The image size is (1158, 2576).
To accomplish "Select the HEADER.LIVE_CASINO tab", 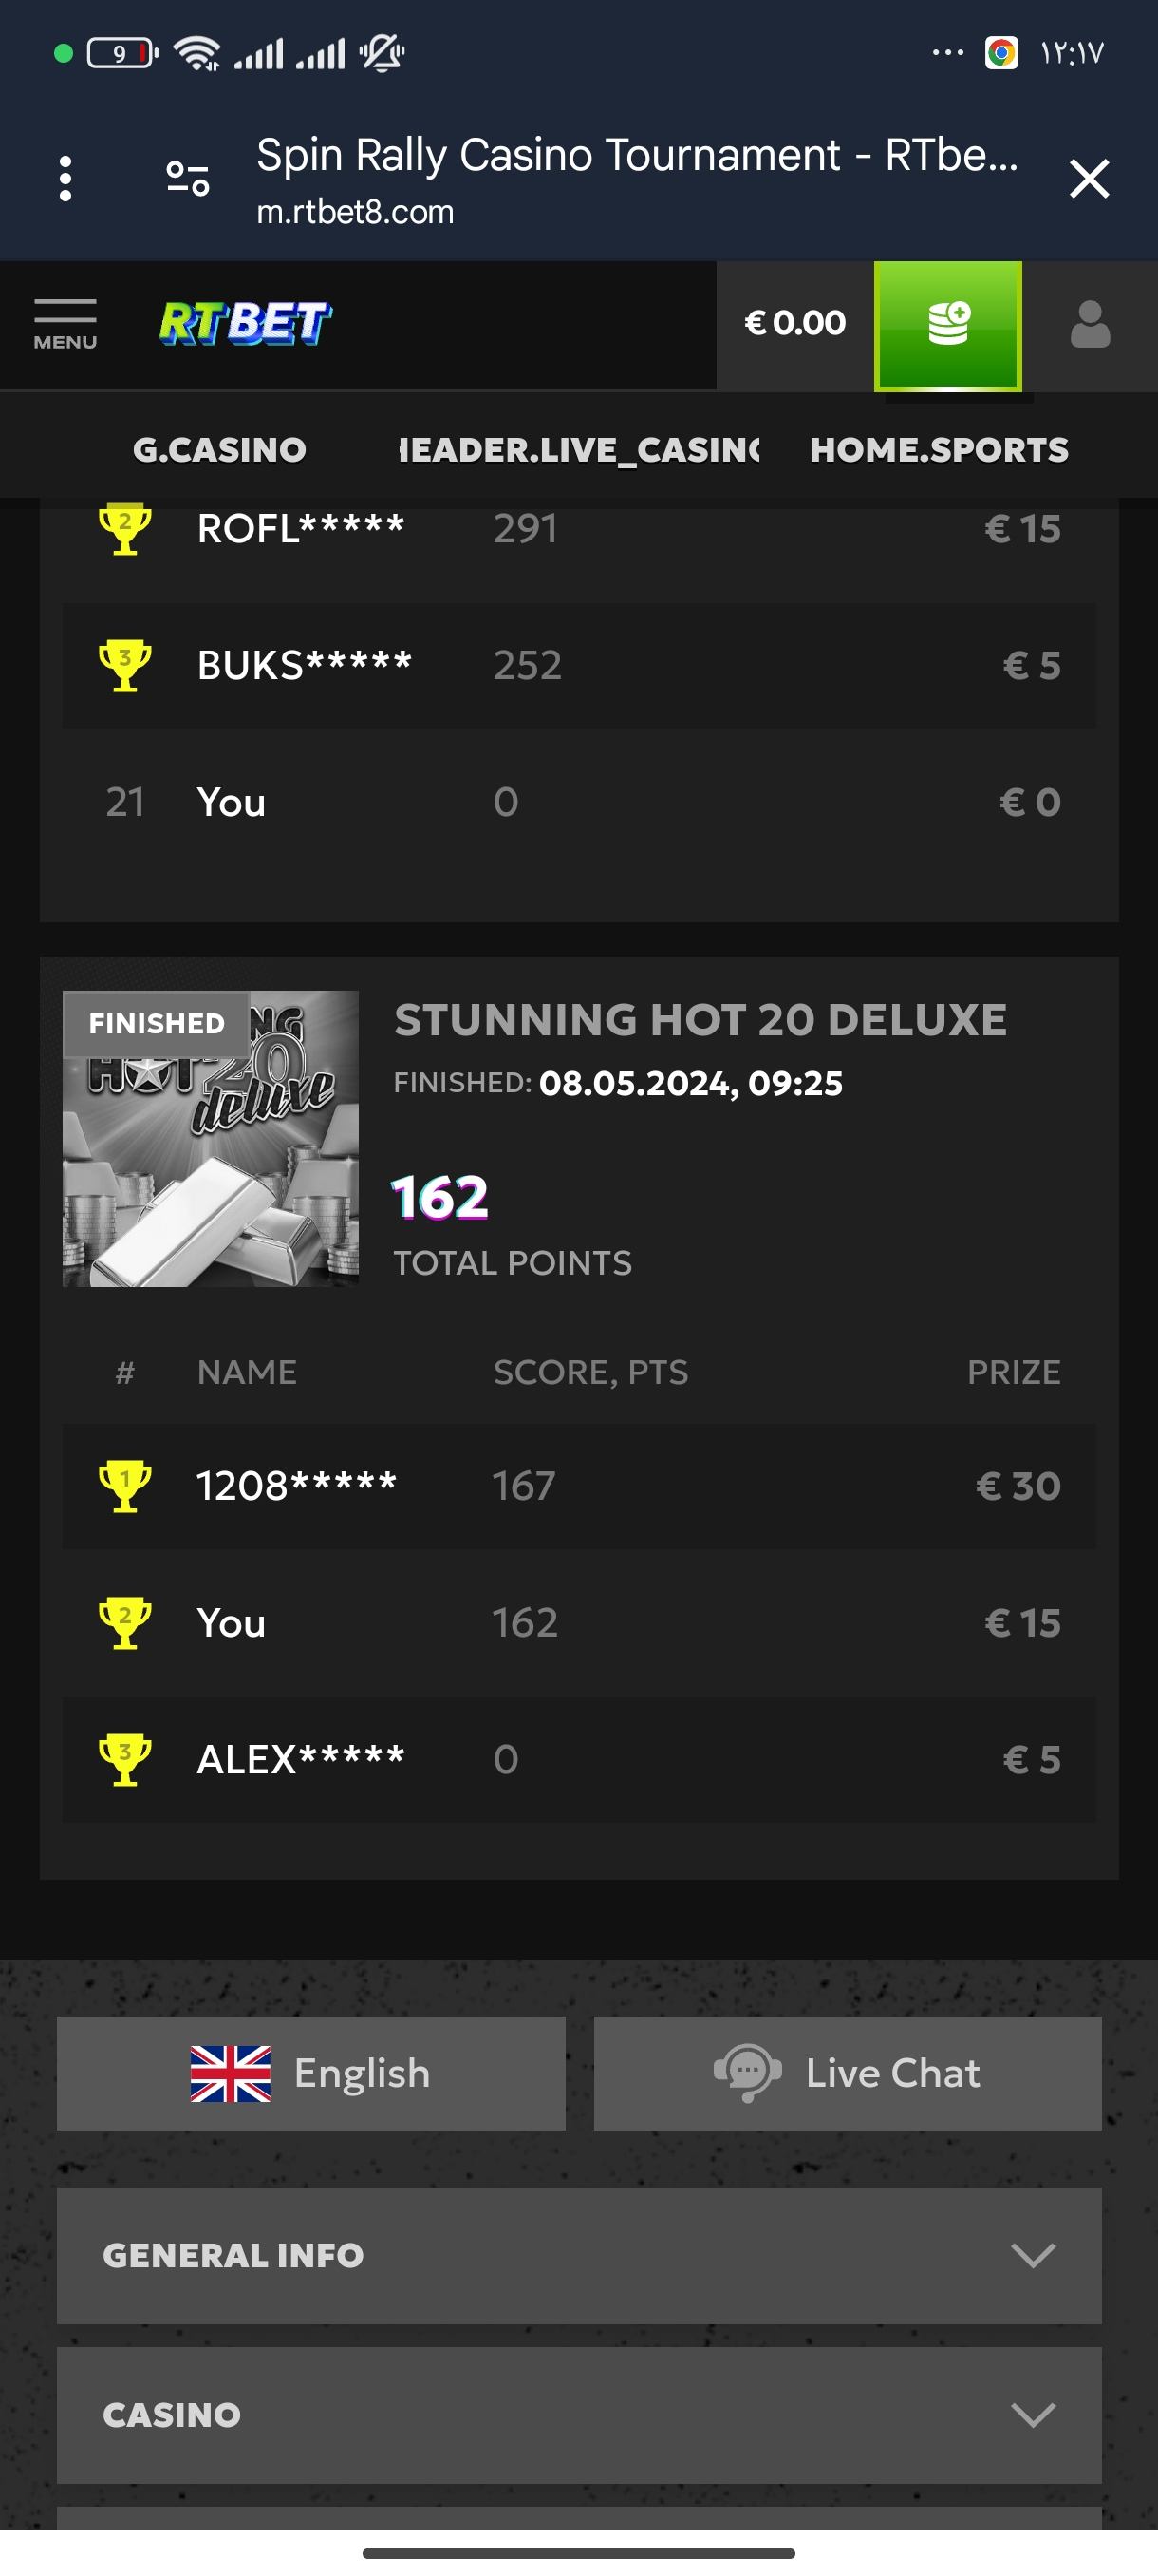I will [578, 450].
